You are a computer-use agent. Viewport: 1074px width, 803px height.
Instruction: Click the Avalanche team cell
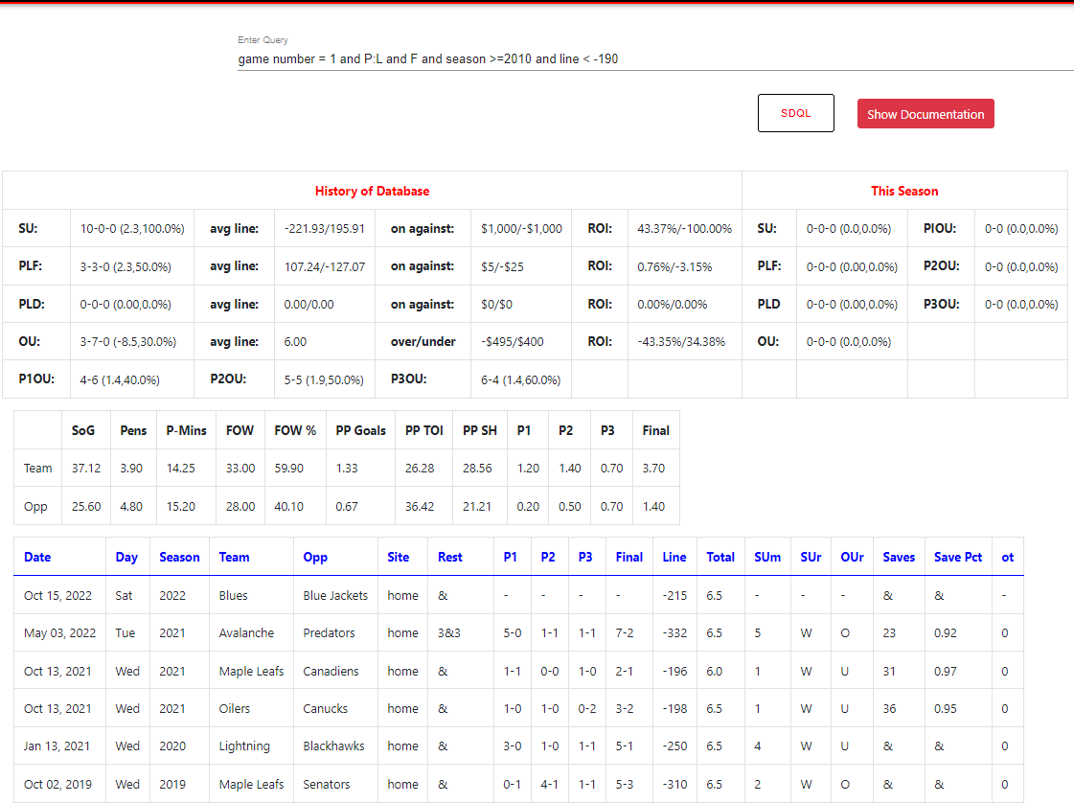pos(246,633)
